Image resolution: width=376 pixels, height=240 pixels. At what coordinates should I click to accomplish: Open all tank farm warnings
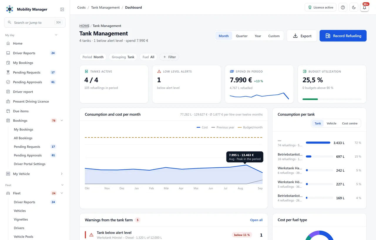[x=256, y=220]
